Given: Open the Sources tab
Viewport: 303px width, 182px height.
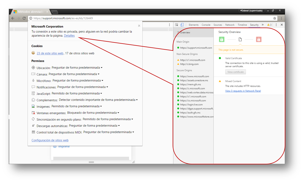Looking at the screenshot, I should coord(218,25).
